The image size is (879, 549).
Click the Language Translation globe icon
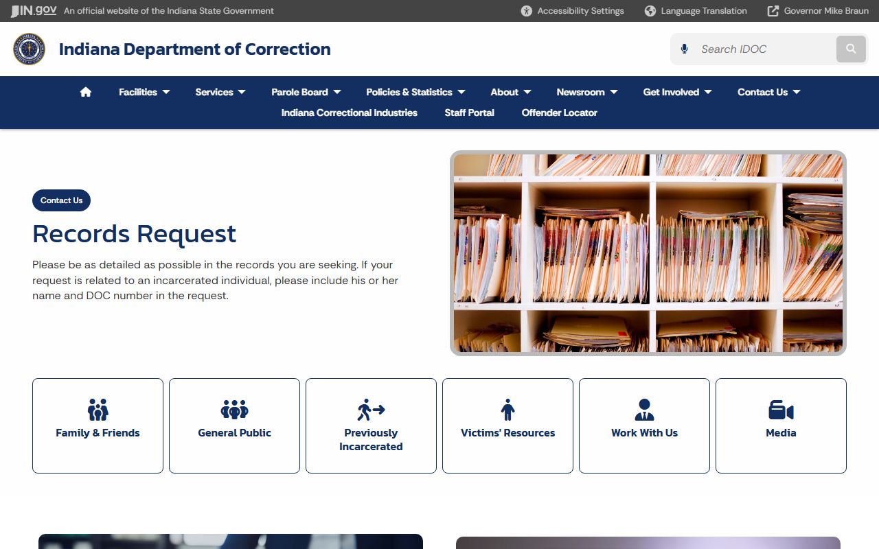650,11
